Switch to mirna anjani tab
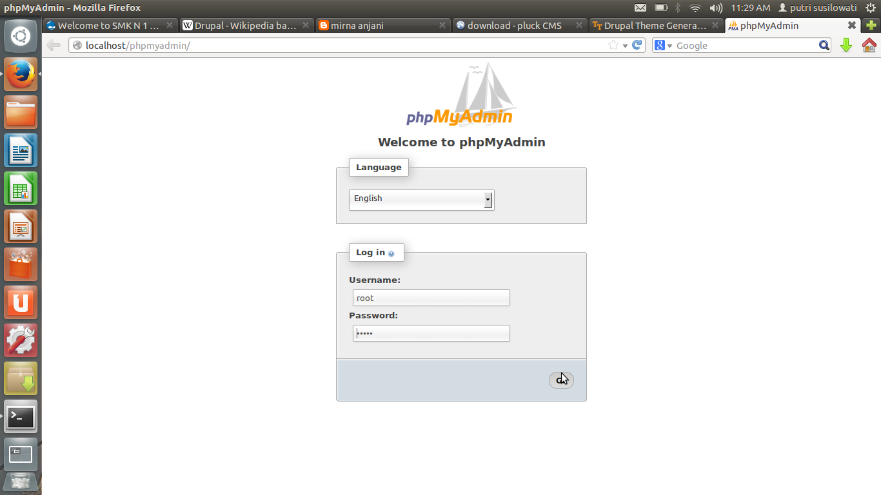881x495 pixels. [383, 26]
